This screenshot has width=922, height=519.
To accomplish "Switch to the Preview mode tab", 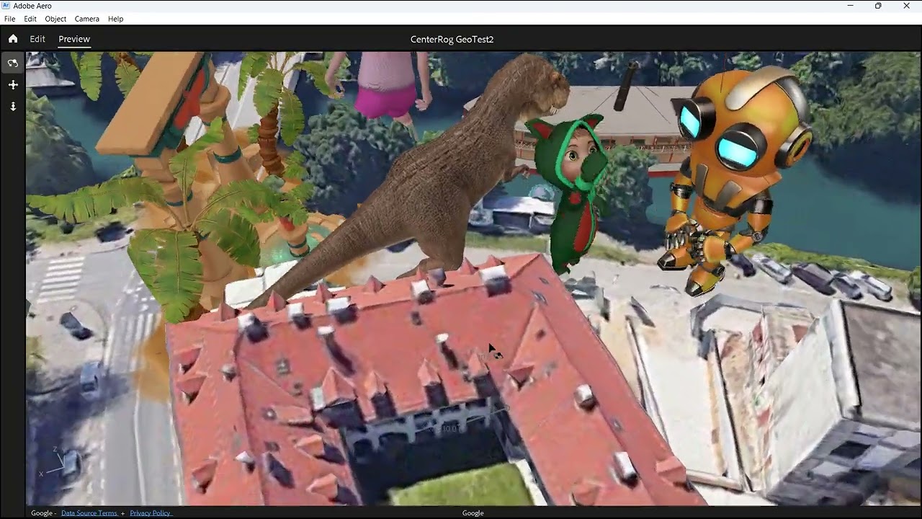I will point(74,39).
